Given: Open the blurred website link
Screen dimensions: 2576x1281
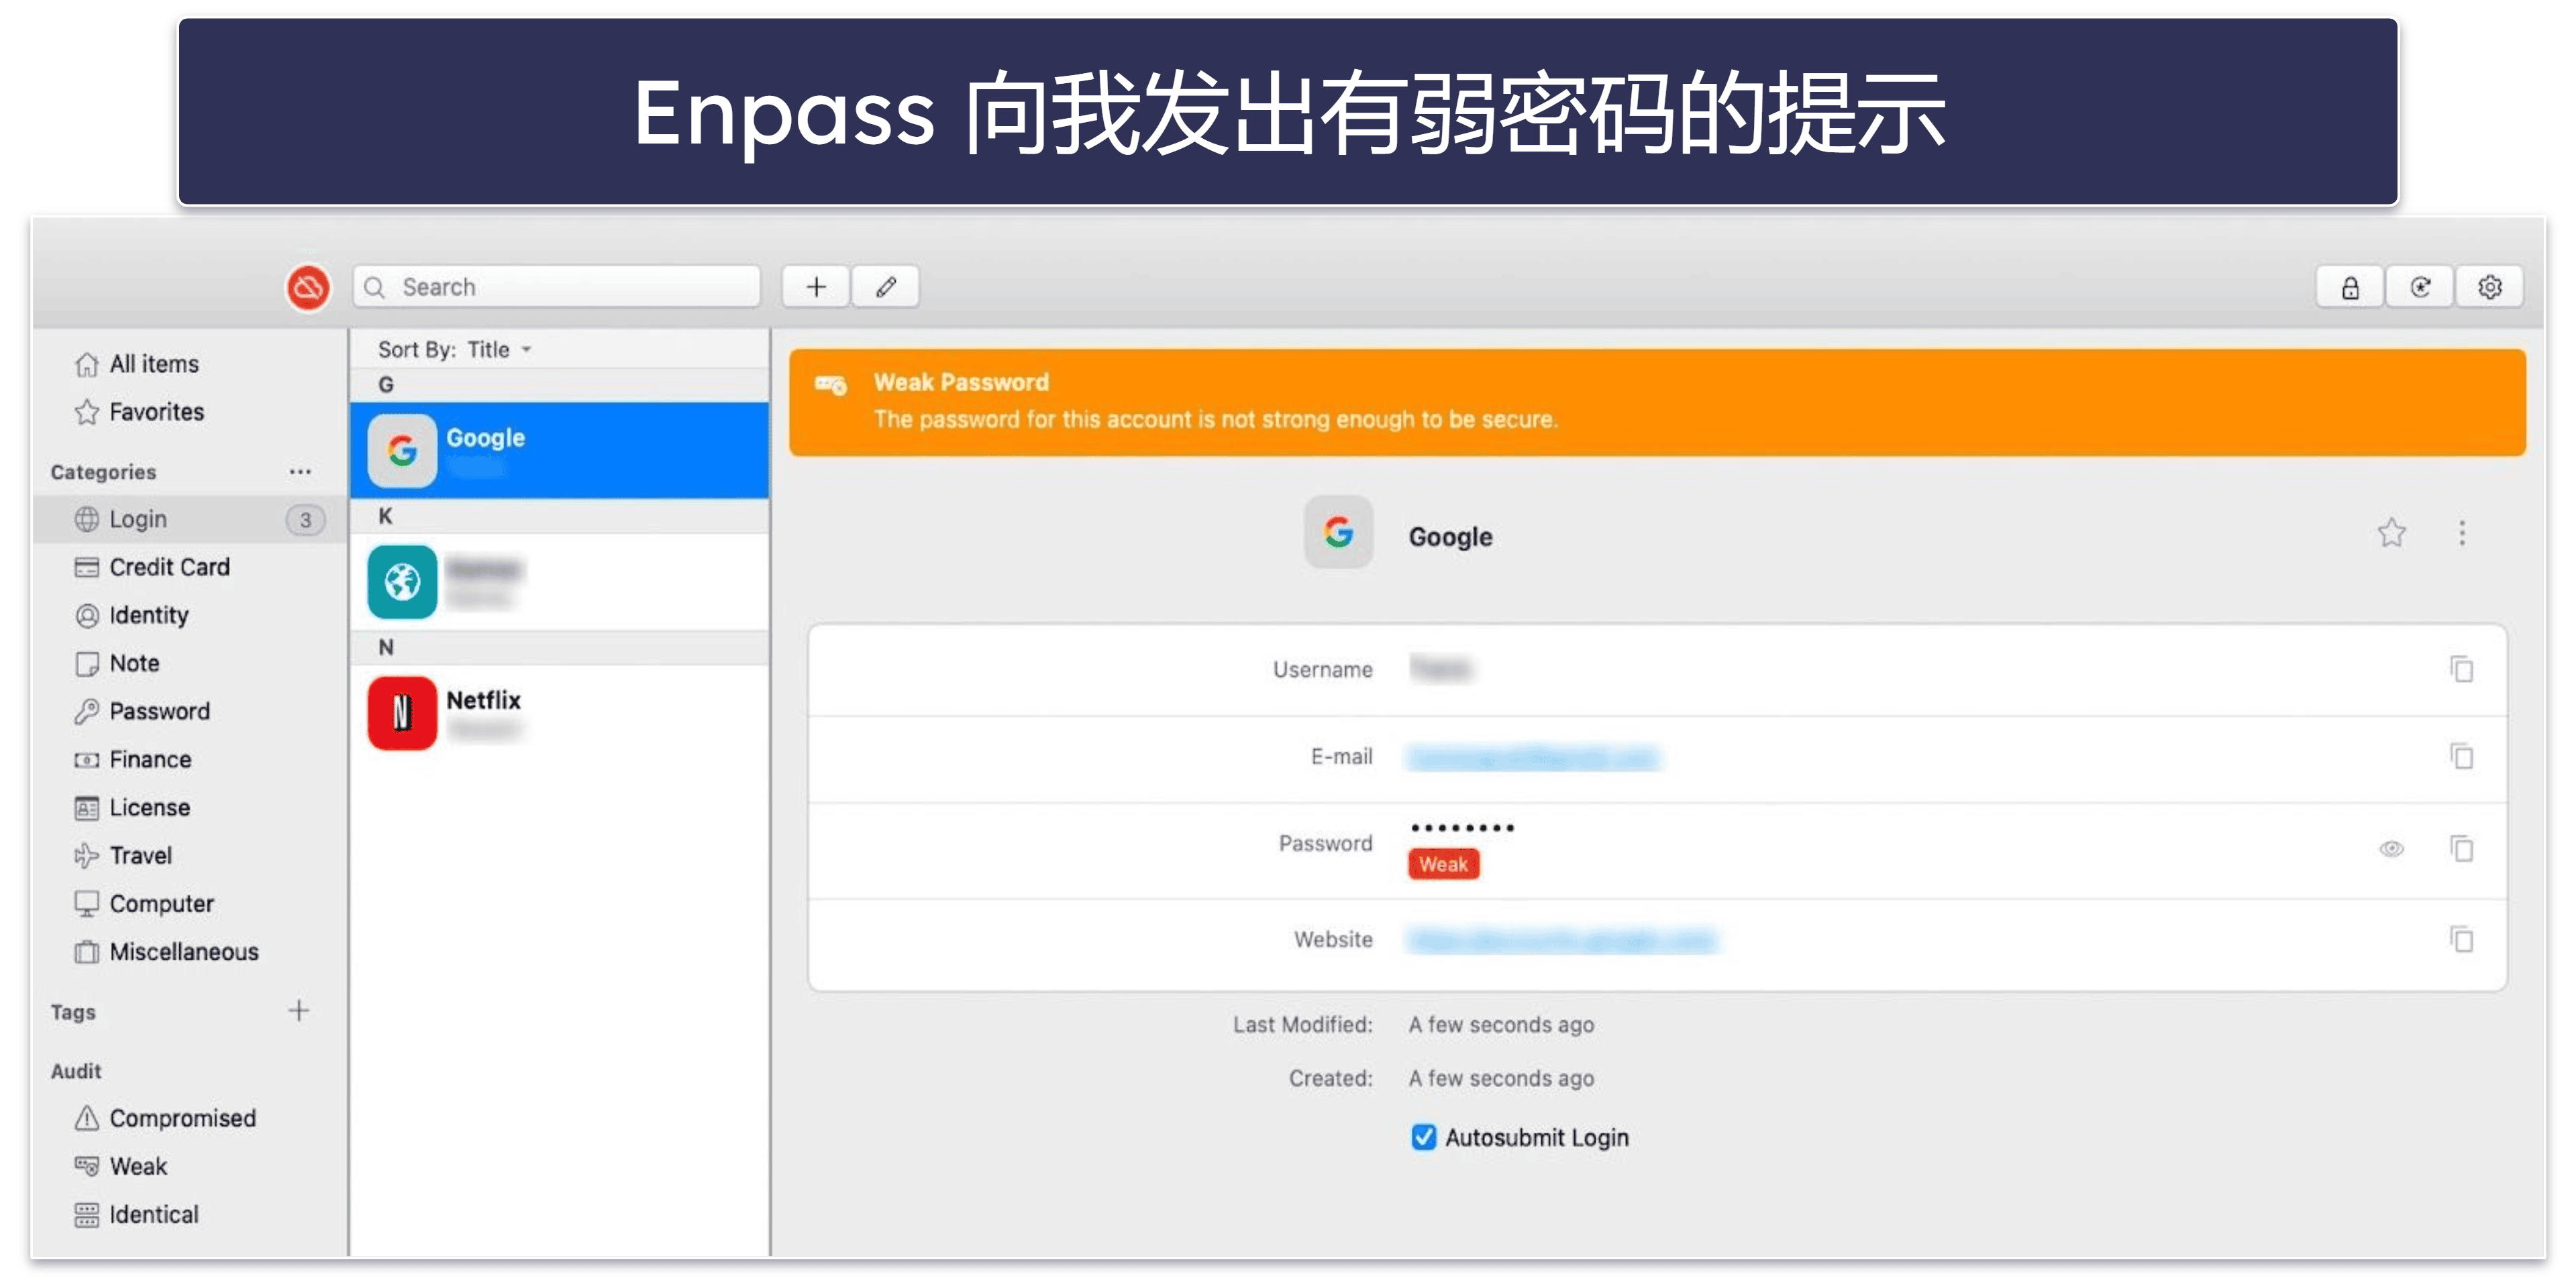Looking at the screenshot, I should tap(1562, 940).
